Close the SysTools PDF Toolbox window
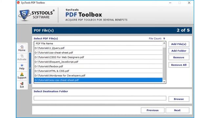This screenshot has height=118, width=210. click(189, 3)
